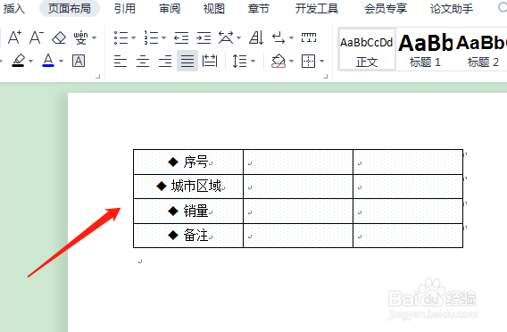This screenshot has width=507, height=332.
Task: Expand the bullet styles dropdown
Action: tap(133, 38)
